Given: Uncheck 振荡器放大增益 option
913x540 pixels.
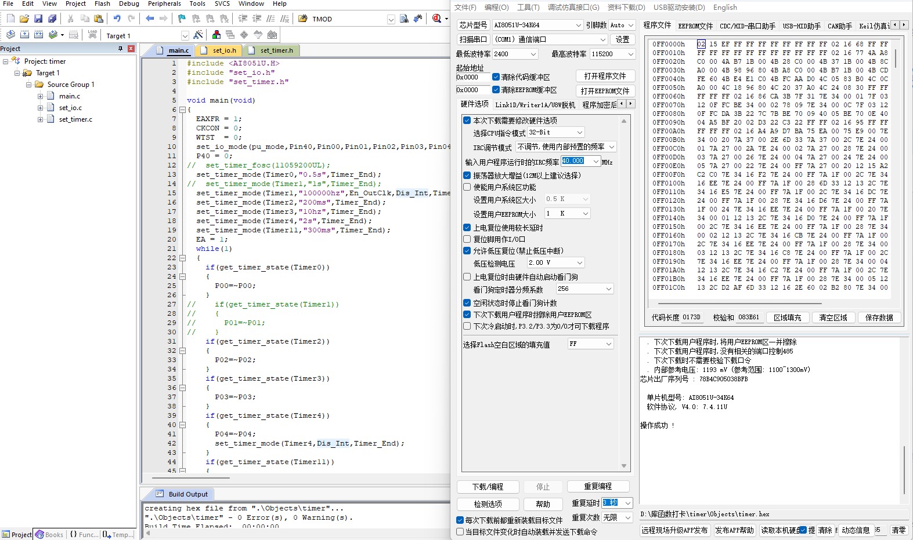Looking at the screenshot, I should tap(467, 175).
